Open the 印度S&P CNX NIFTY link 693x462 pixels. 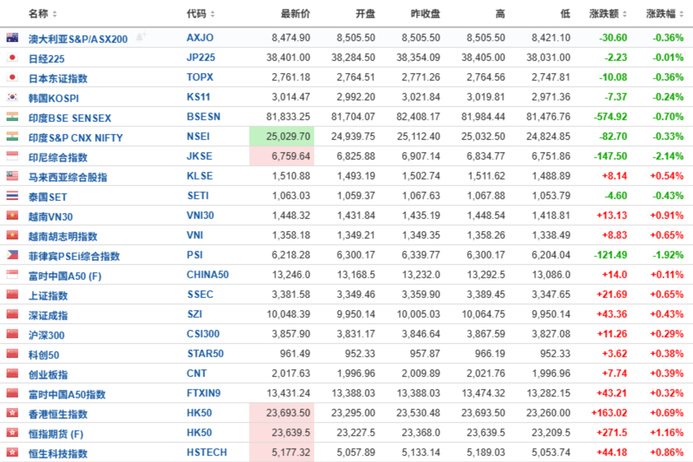click(x=76, y=138)
